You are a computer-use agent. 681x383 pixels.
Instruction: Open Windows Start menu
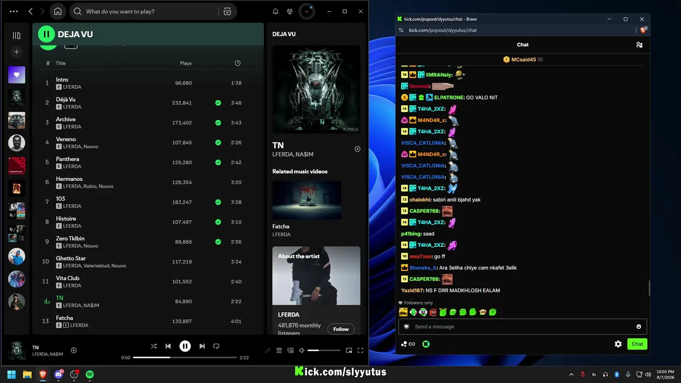[11, 374]
